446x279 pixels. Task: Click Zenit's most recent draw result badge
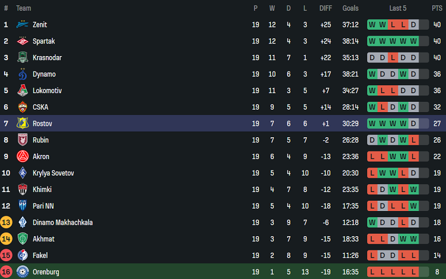coord(413,25)
